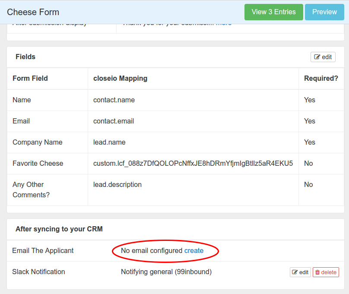This screenshot has height=294, width=349.
Task: Click the Company Name field row
Action: 38,142
